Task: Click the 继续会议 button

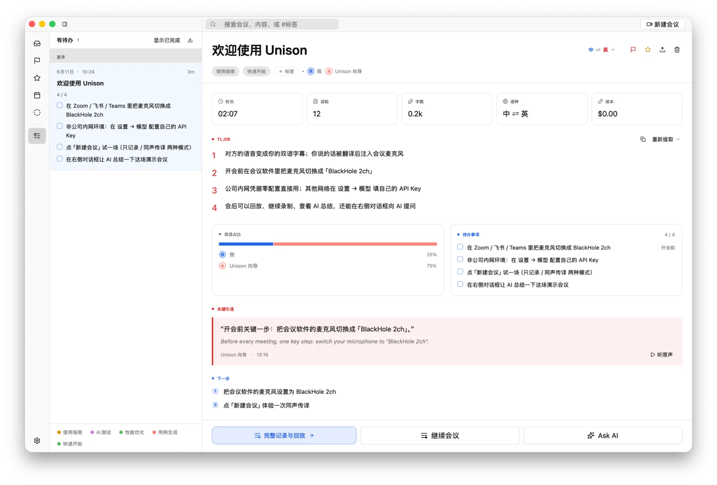Action: pos(440,435)
